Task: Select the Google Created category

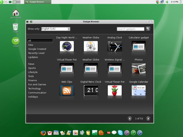Action: [x=37, y=49]
